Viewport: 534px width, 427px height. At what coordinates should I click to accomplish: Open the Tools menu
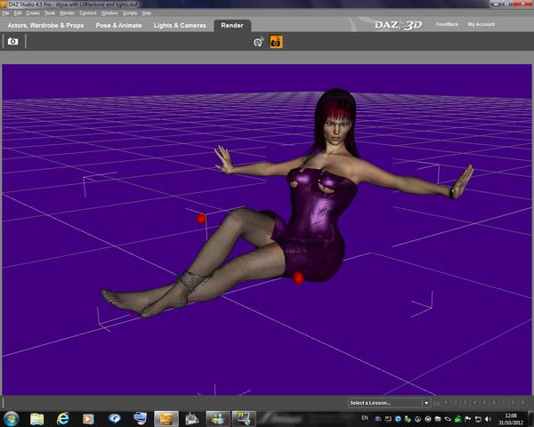pos(50,13)
